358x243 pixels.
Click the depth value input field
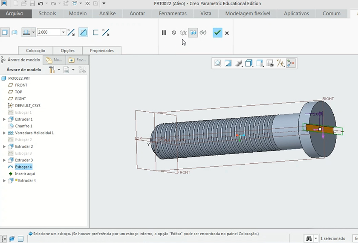coord(48,32)
